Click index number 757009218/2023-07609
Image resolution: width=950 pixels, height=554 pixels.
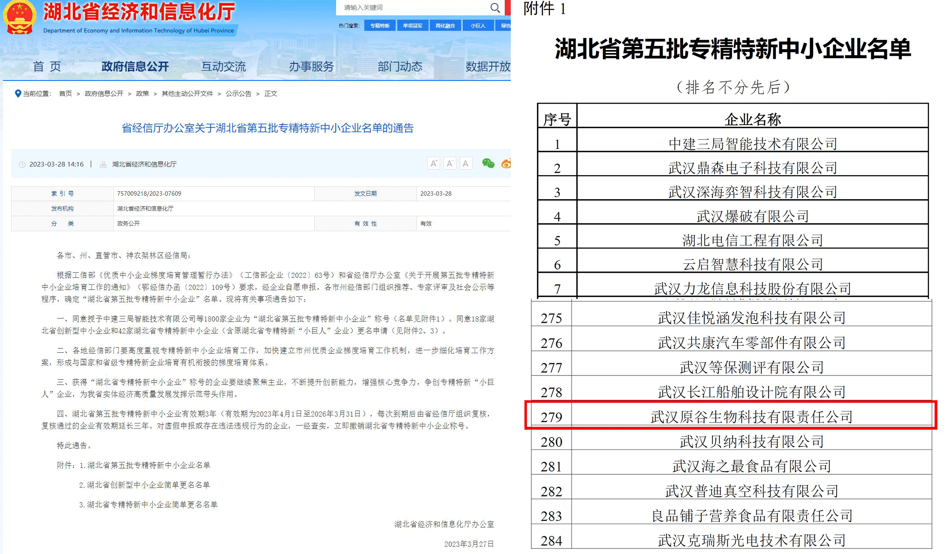pos(149,194)
